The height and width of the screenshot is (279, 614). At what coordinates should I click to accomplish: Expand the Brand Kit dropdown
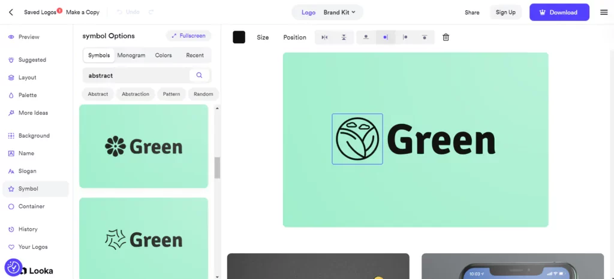point(339,12)
